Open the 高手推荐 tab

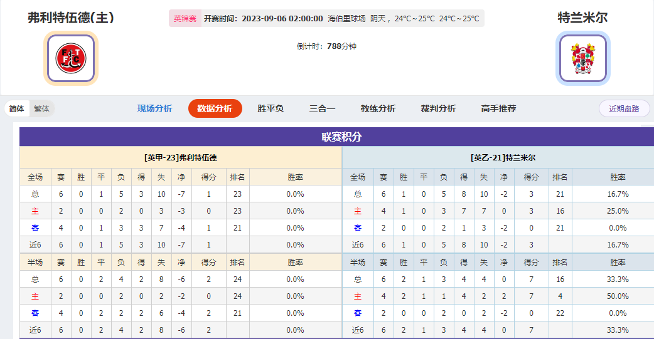(x=498, y=108)
